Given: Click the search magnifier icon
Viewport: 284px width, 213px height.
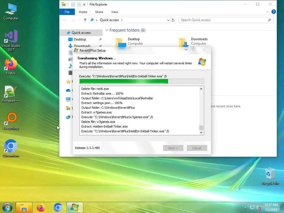Looking at the screenshot, I should [x=269, y=20].
